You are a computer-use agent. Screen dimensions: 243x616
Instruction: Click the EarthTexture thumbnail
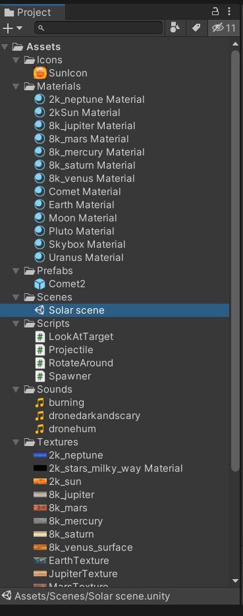(x=40, y=561)
